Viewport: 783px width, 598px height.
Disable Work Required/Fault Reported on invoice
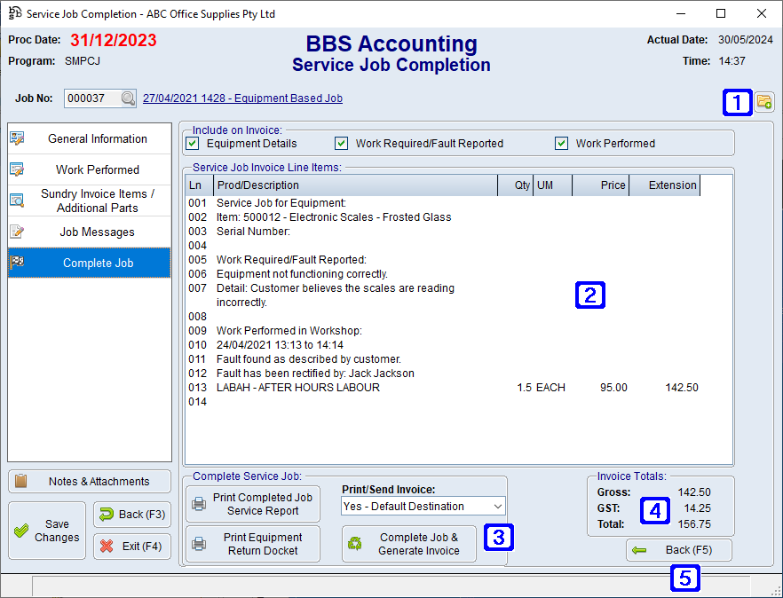(x=341, y=143)
